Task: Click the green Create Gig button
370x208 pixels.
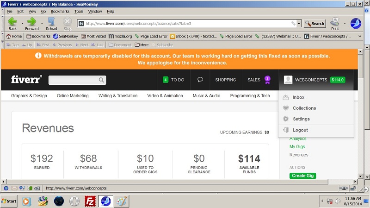Action: [303, 176]
